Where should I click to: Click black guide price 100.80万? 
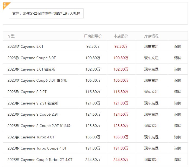(93, 58)
